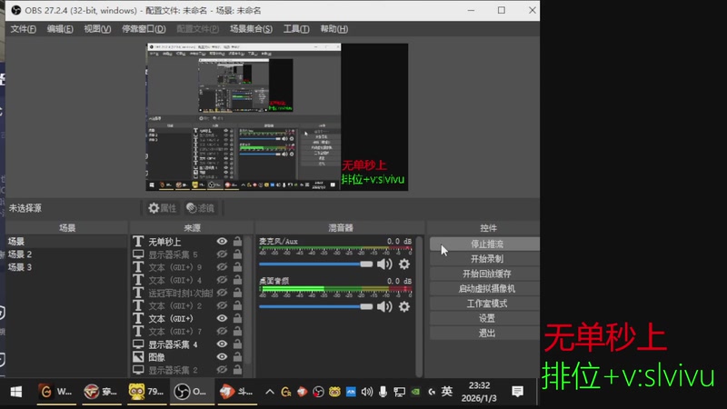The image size is (727, 409).
Task: Open the 场景集合(S) menu
Action: 251,29
